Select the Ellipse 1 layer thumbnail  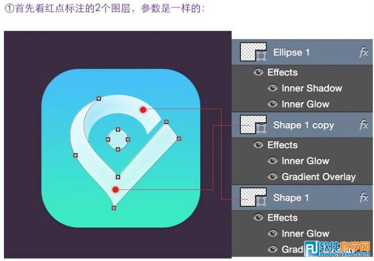click(253, 52)
